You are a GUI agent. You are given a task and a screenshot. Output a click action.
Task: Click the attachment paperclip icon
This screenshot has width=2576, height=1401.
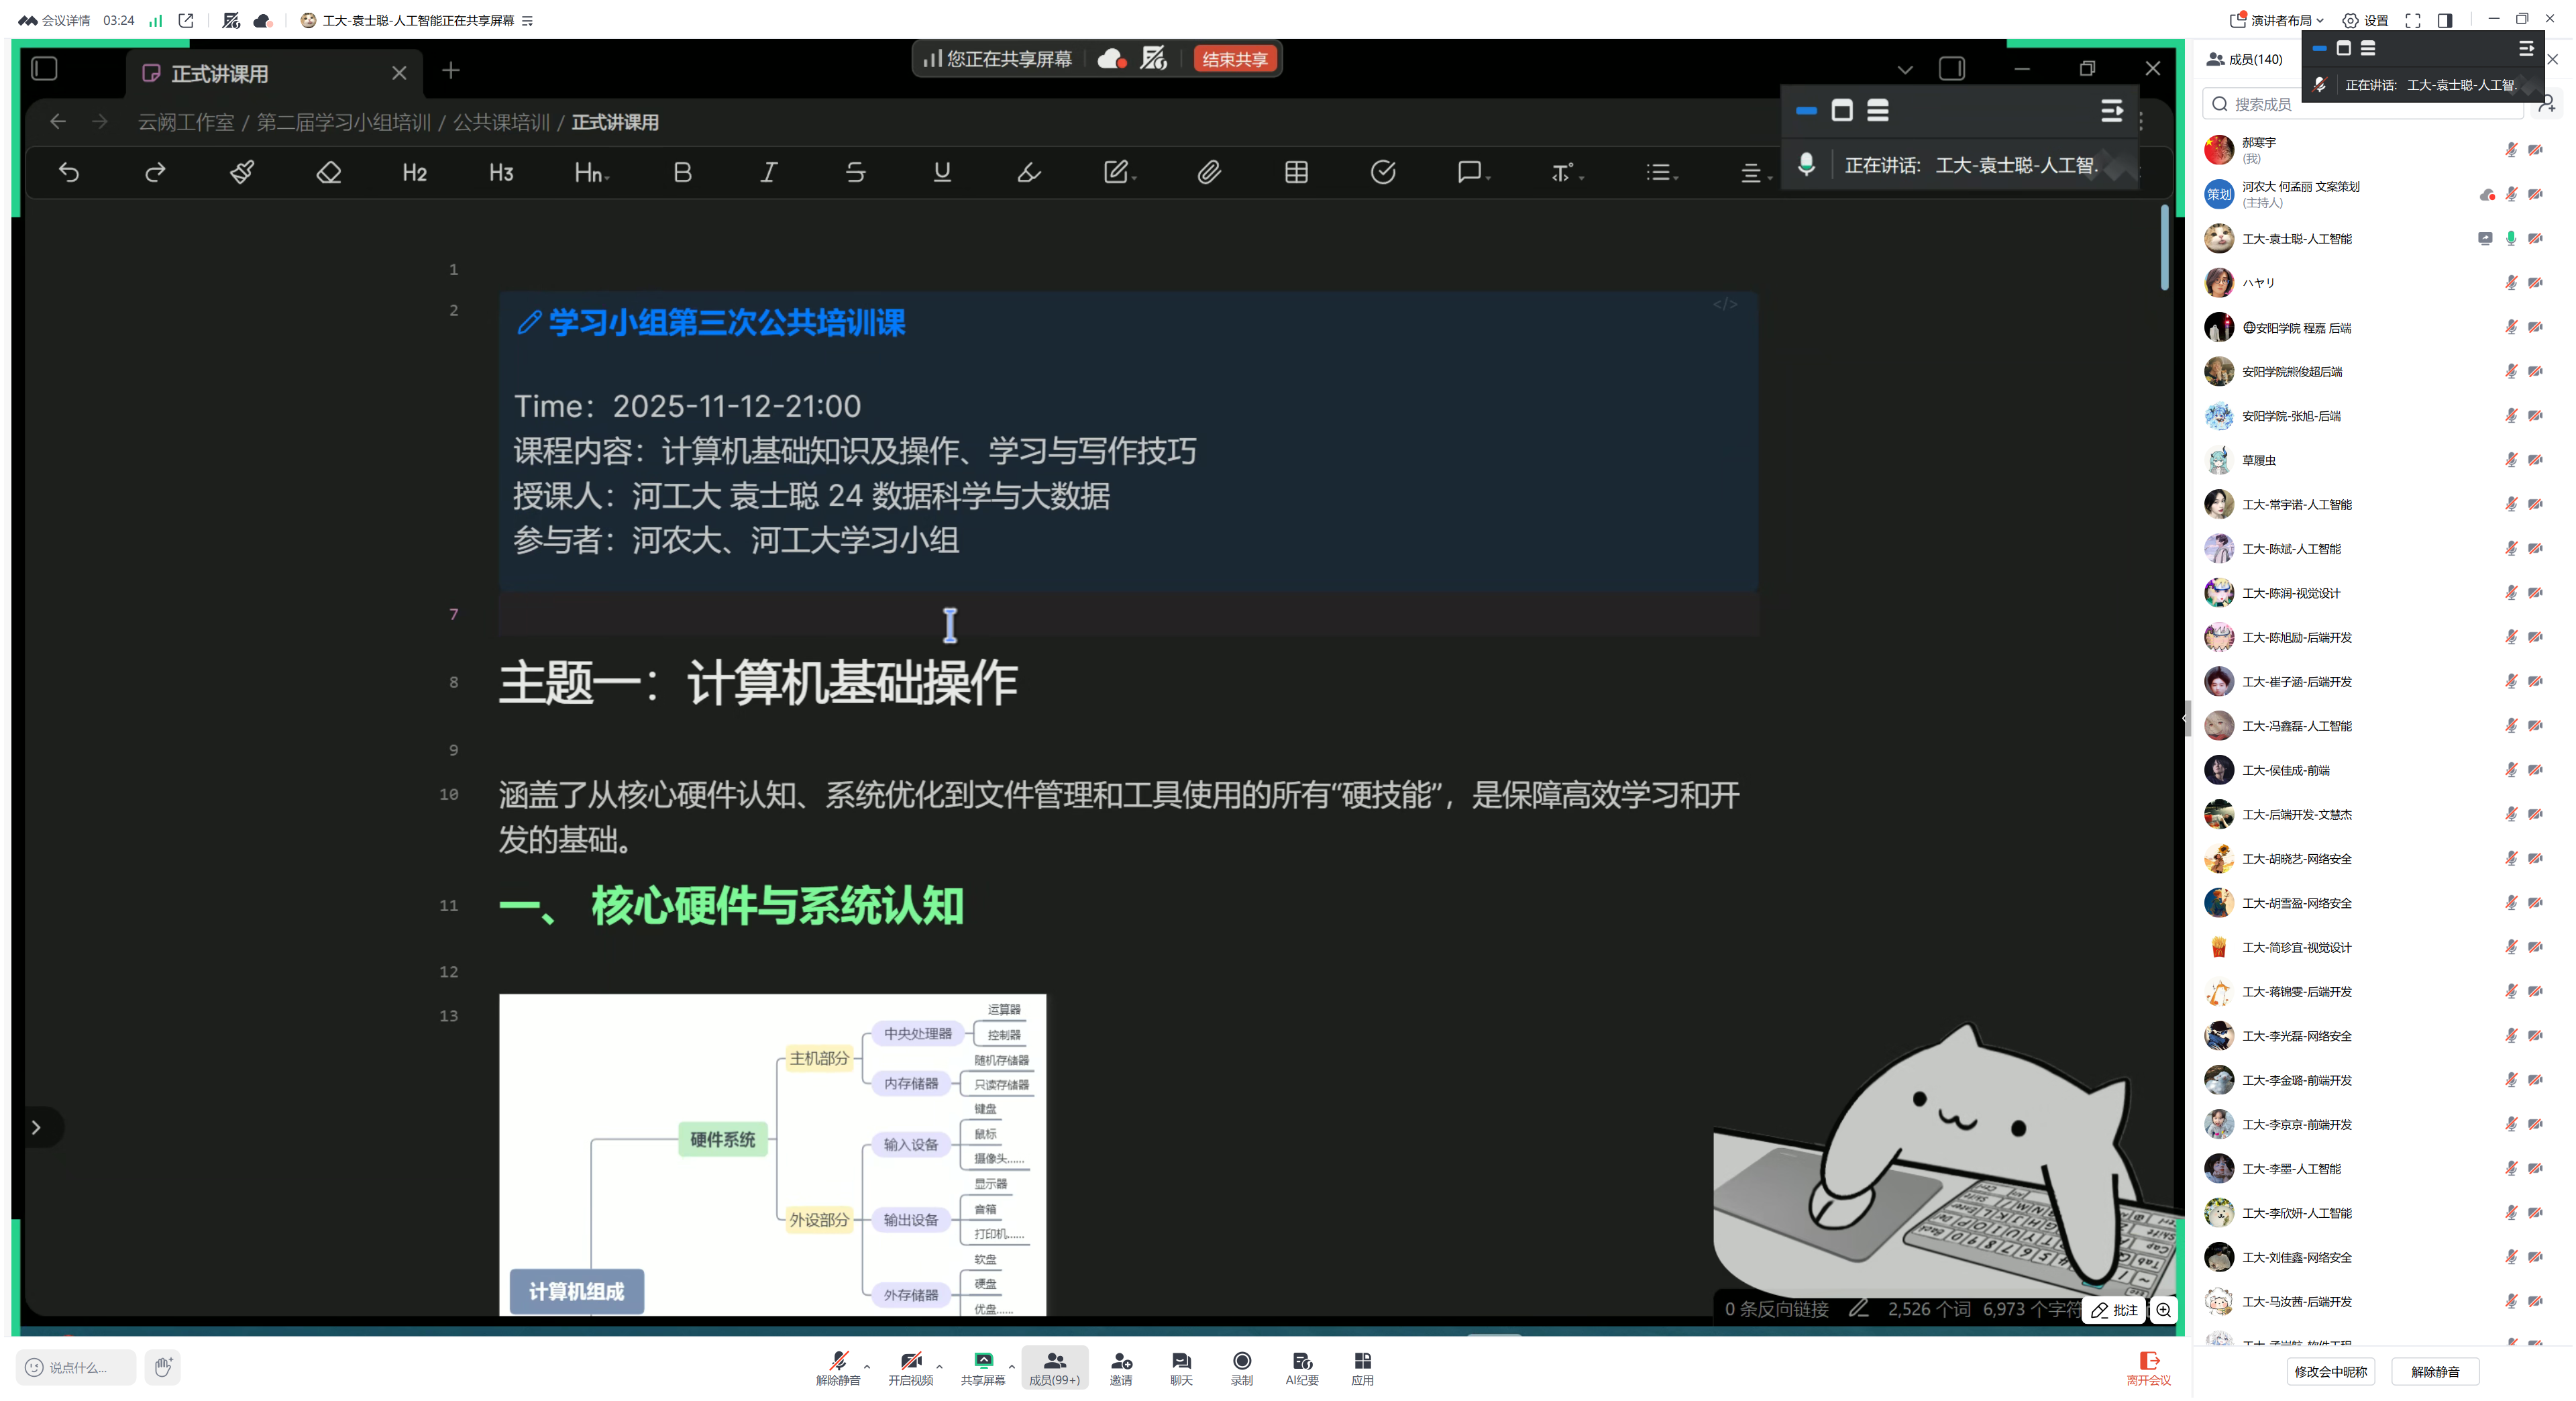[x=1209, y=172]
